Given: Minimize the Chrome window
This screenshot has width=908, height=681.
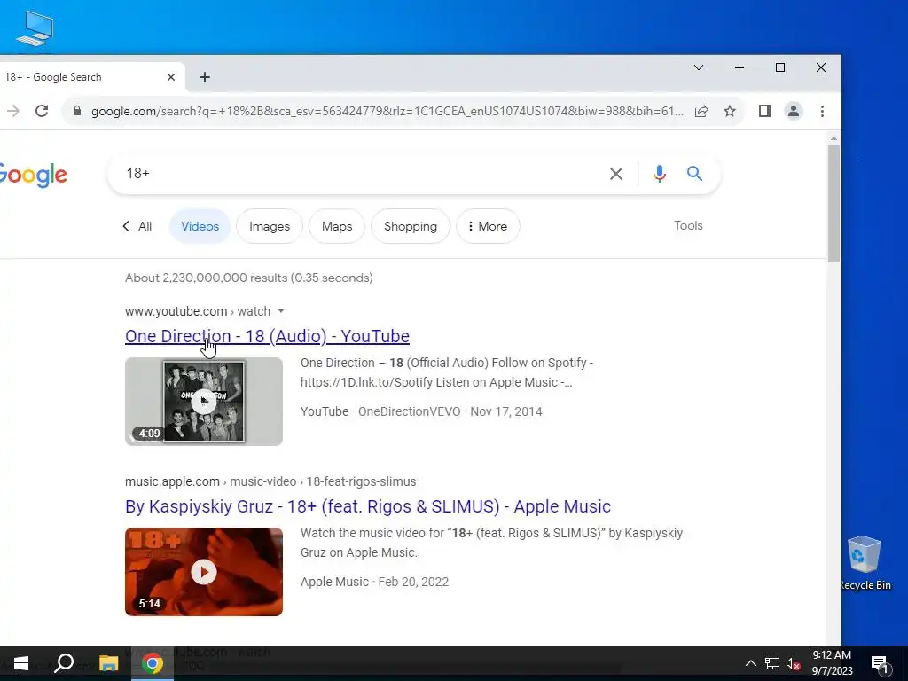Looking at the screenshot, I should coord(740,67).
